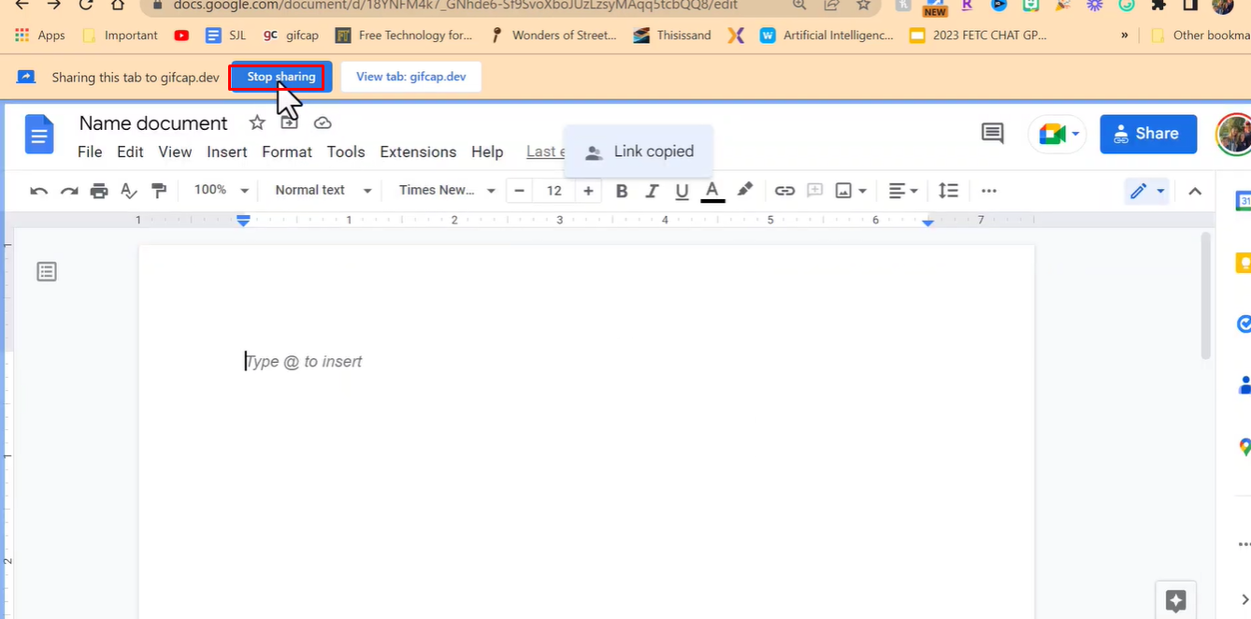Open comment history icon near Share
Viewport: 1251px width, 619px height.
click(991, 134)
